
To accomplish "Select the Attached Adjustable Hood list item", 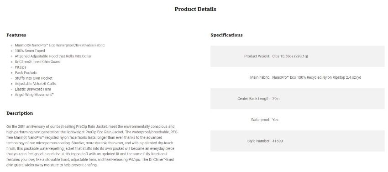I will point(53,56).
